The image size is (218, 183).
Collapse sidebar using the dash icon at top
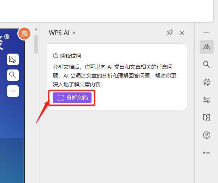(x=207, y=33)
